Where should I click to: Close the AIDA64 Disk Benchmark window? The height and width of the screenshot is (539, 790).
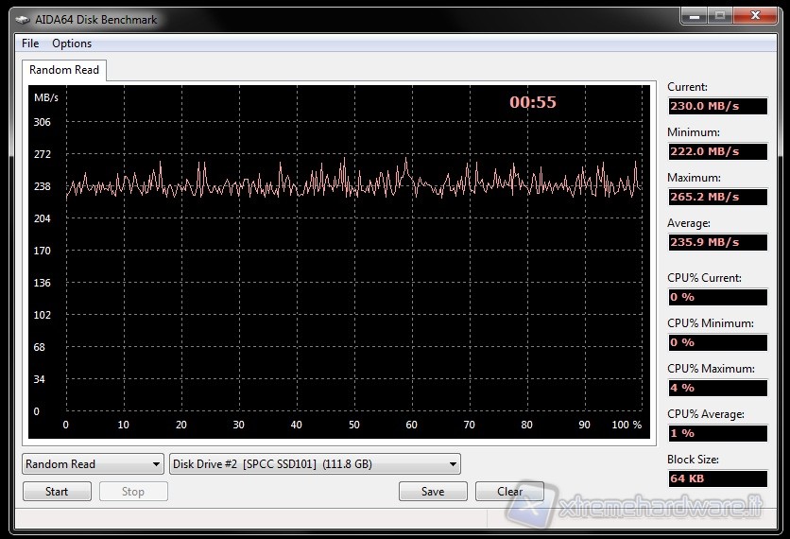[755, 16]
